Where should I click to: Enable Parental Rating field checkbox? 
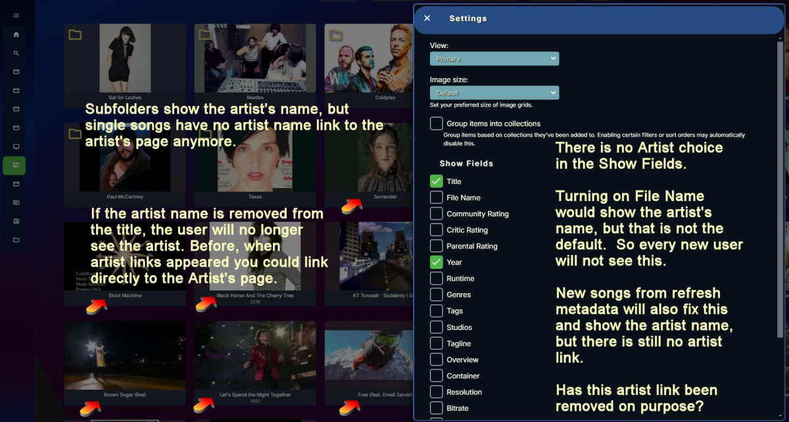coord(437,246)
